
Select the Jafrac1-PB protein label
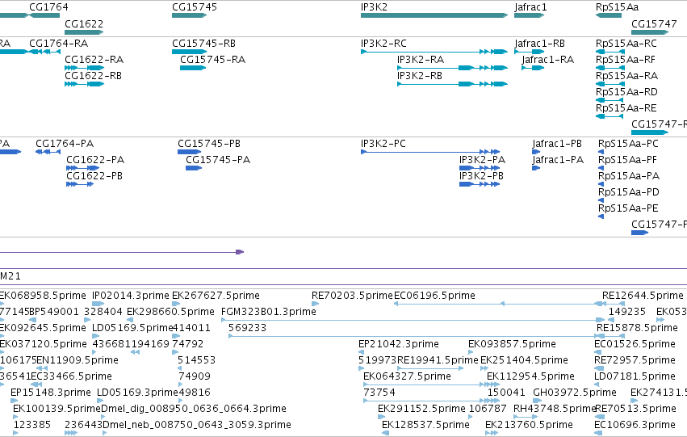[x=557, y=144]
